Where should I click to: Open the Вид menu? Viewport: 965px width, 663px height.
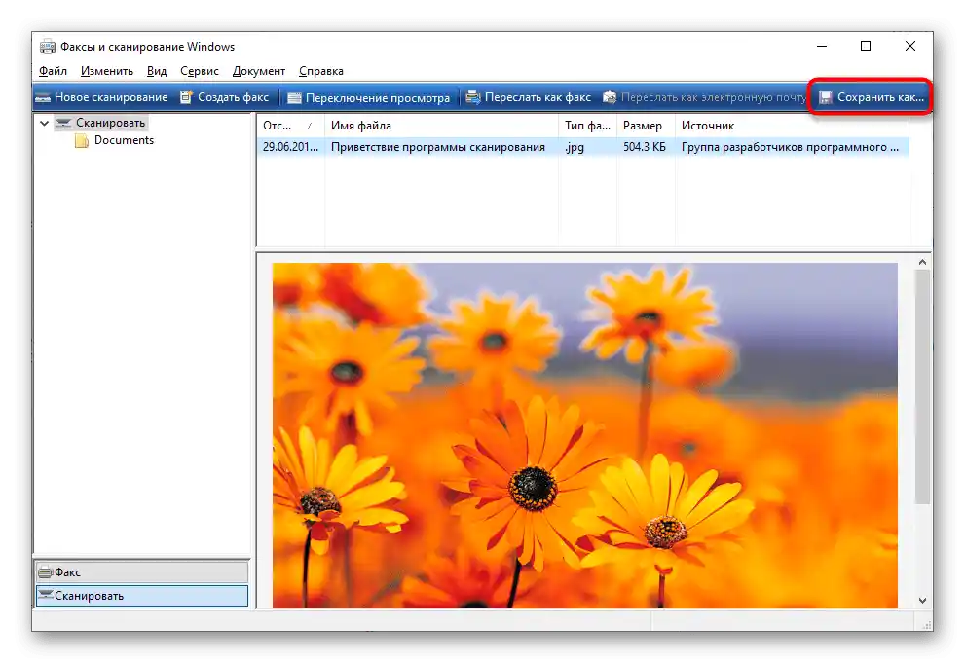click(157, 71)
